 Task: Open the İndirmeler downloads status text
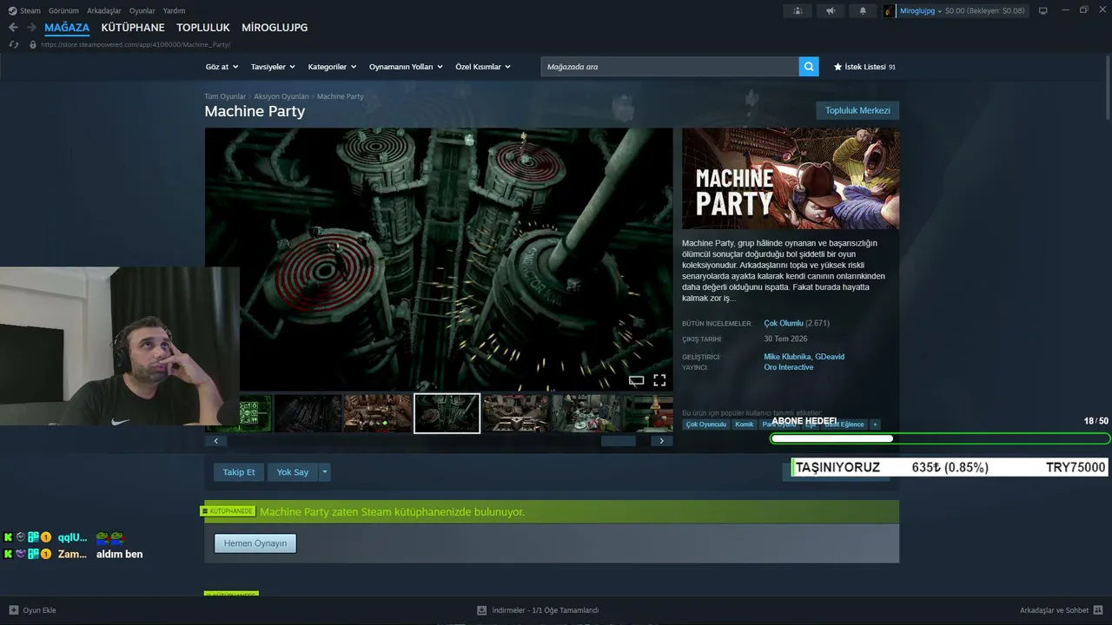coord(546,610)
